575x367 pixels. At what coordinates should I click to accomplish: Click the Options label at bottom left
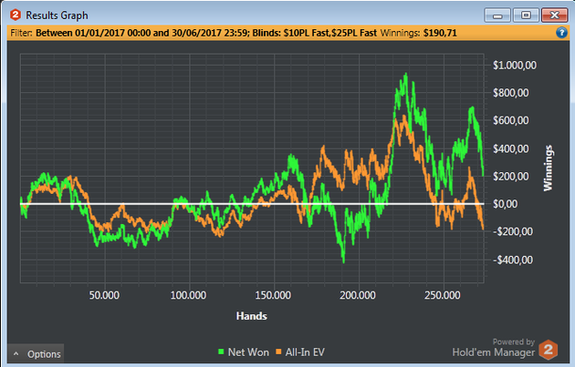click(x=44, y=354)
